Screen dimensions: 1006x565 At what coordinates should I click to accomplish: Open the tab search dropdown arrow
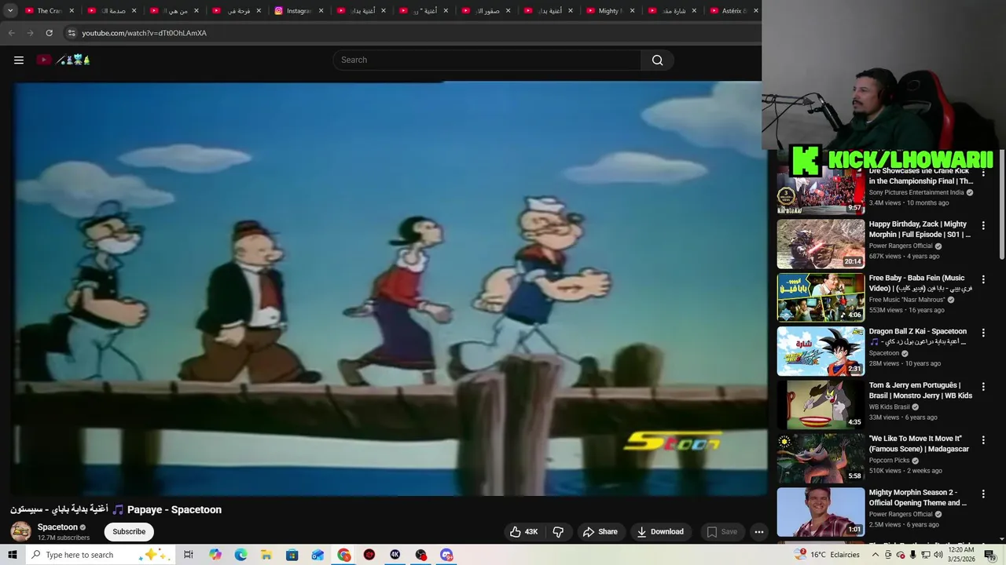(10, 11)
